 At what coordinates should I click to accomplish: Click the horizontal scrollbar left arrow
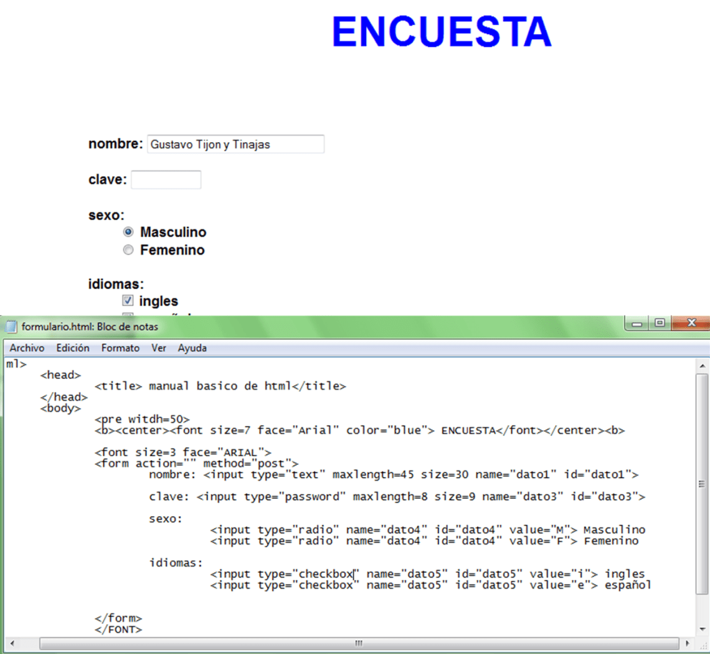[x=12, y=643]
